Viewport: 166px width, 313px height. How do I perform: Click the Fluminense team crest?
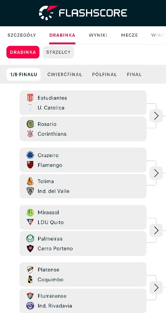(30, 296)
